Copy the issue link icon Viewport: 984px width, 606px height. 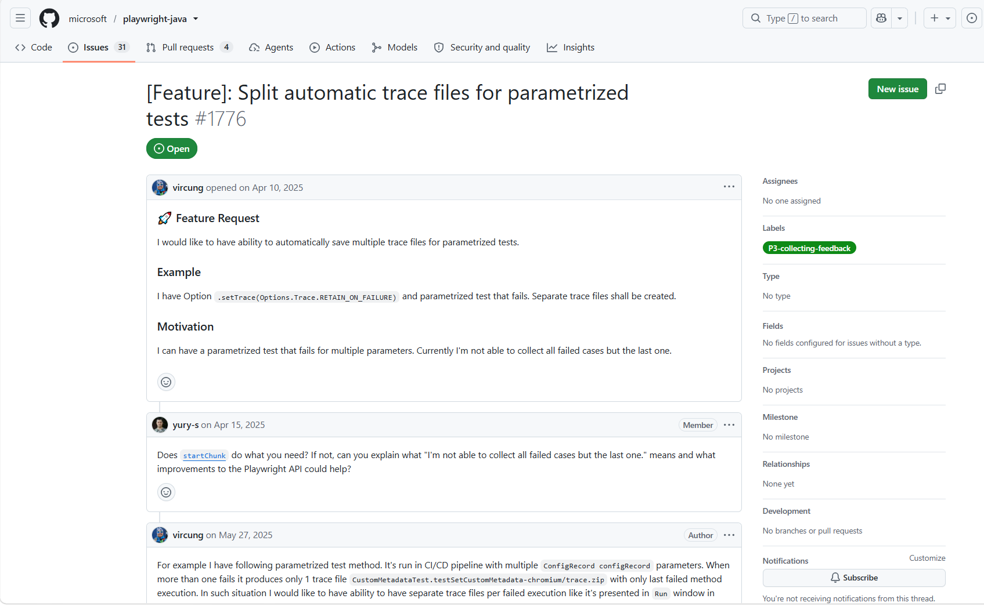click(940, 89)
